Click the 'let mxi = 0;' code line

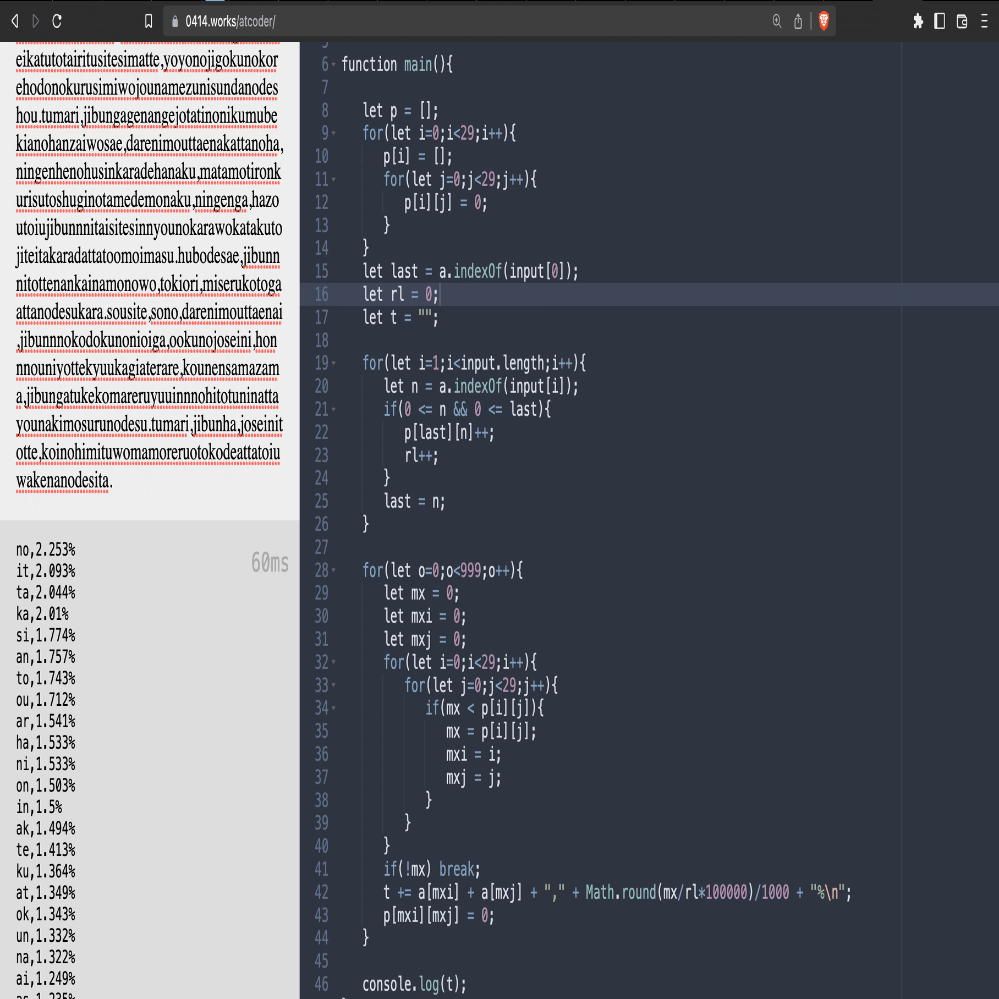pos(425,616)
